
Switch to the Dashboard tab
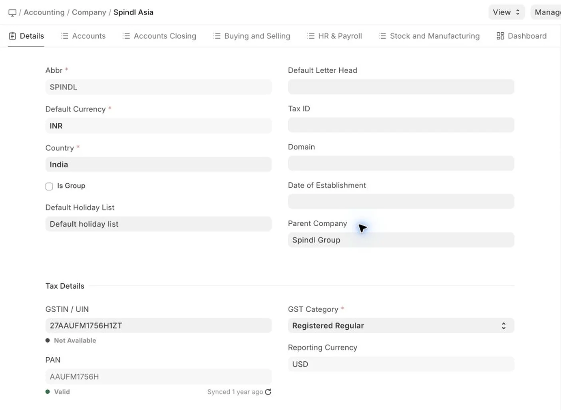521,36
